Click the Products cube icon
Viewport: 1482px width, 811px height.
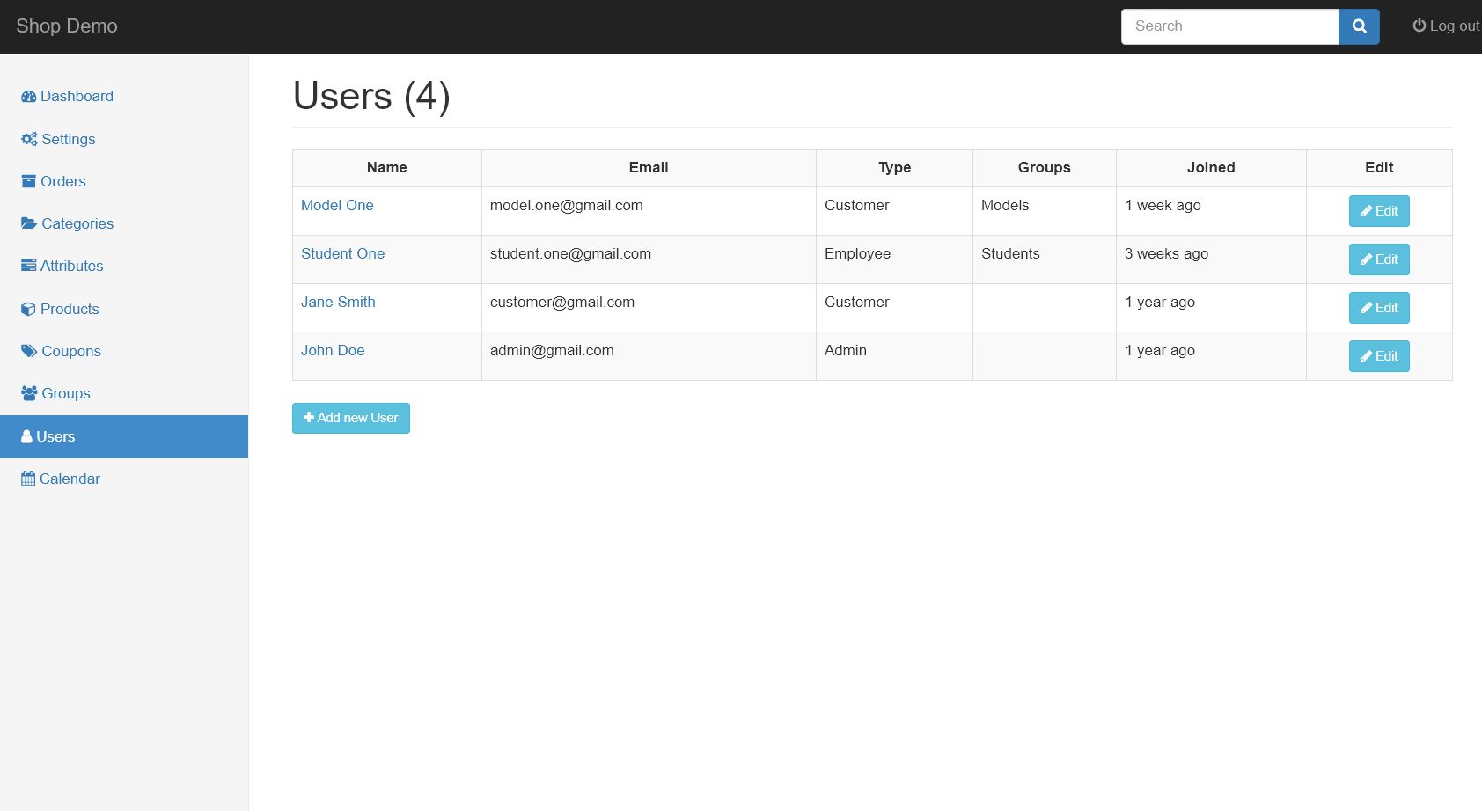tap(28, 309)
